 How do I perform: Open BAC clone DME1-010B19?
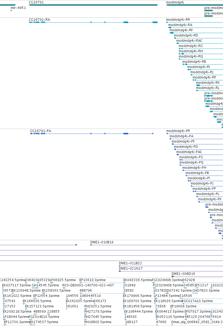point(102,242)
